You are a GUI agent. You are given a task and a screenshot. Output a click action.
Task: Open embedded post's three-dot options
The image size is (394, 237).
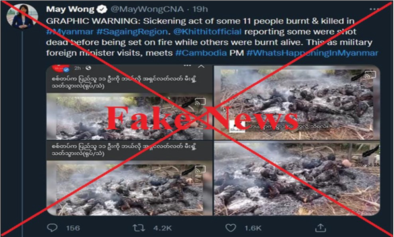[187, 66]
